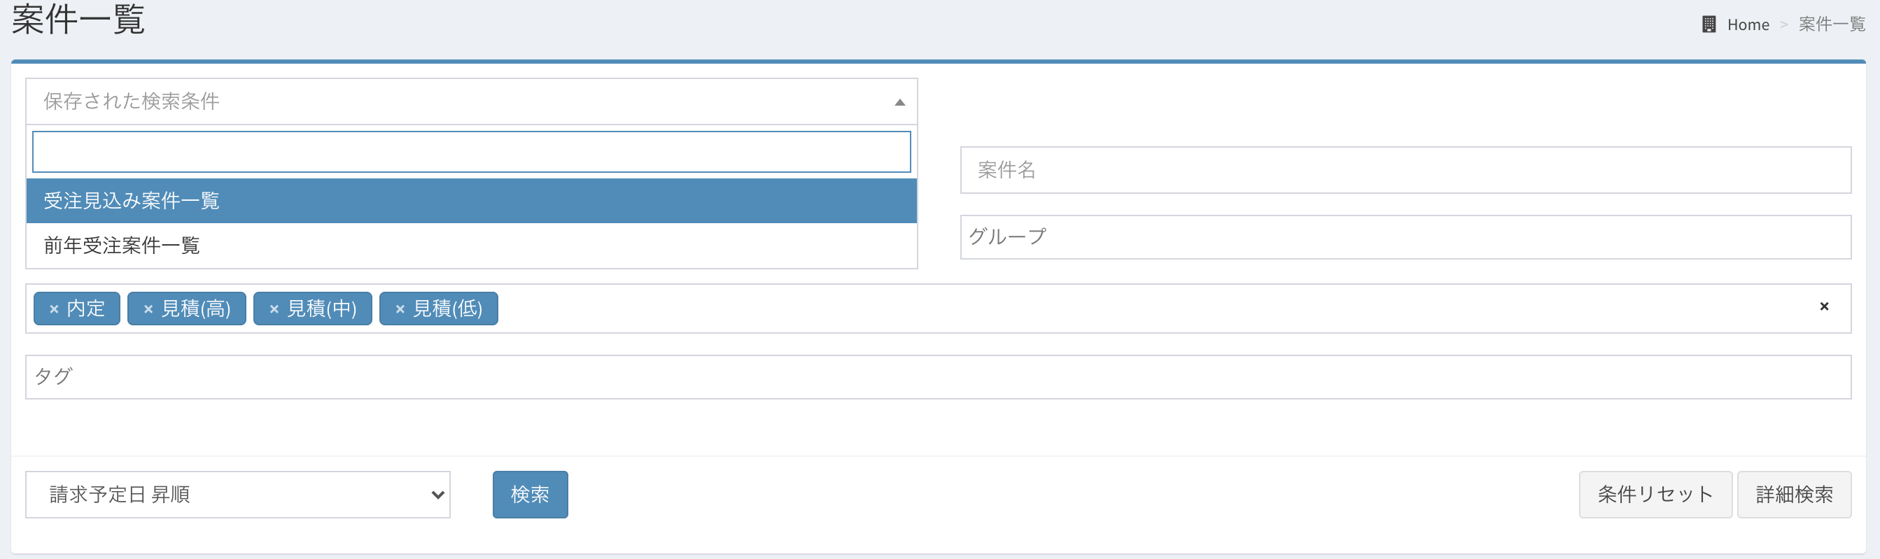The height and width of the screenshot is (559, 1880).
Task: Open 詳細検索 advanced search
Action: coord(1793,495)
